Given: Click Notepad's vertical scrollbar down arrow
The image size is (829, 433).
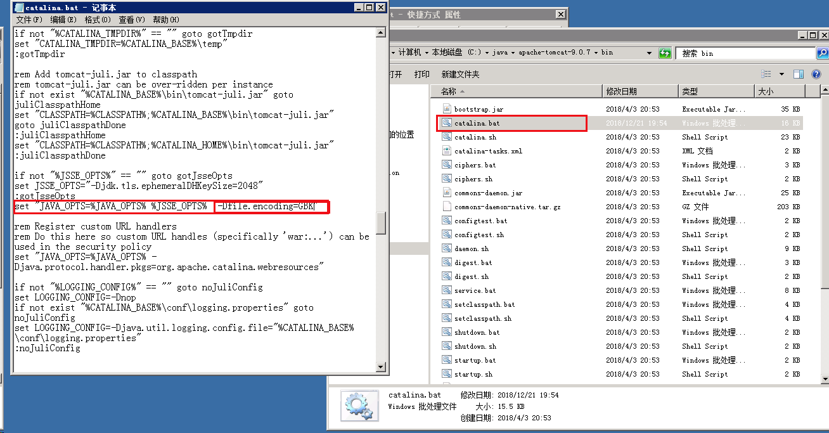Looking at the screenshot, I should click(381, 366).
